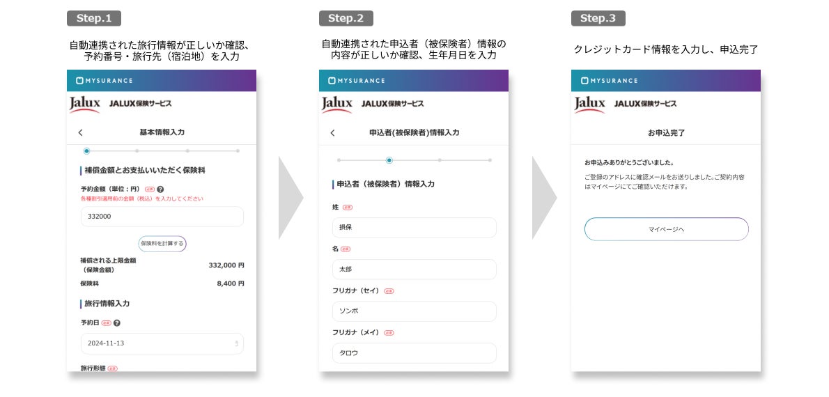
Task: Click the 予約金額 field containing 332000
Action: (162, 217)
